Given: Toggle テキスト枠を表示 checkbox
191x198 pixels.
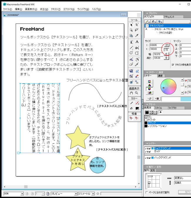Looking at the screenshot, I should coord(173,65).
